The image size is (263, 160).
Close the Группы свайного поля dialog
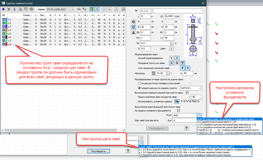(203, 3)
